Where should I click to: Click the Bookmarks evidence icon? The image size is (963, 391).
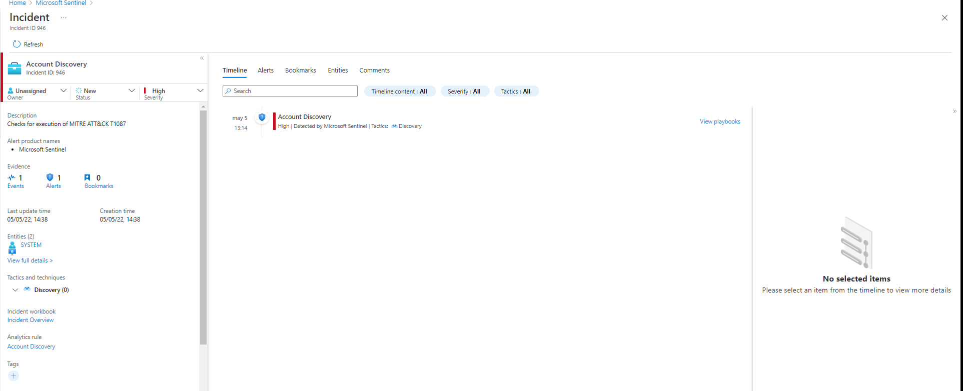[88, 177]
